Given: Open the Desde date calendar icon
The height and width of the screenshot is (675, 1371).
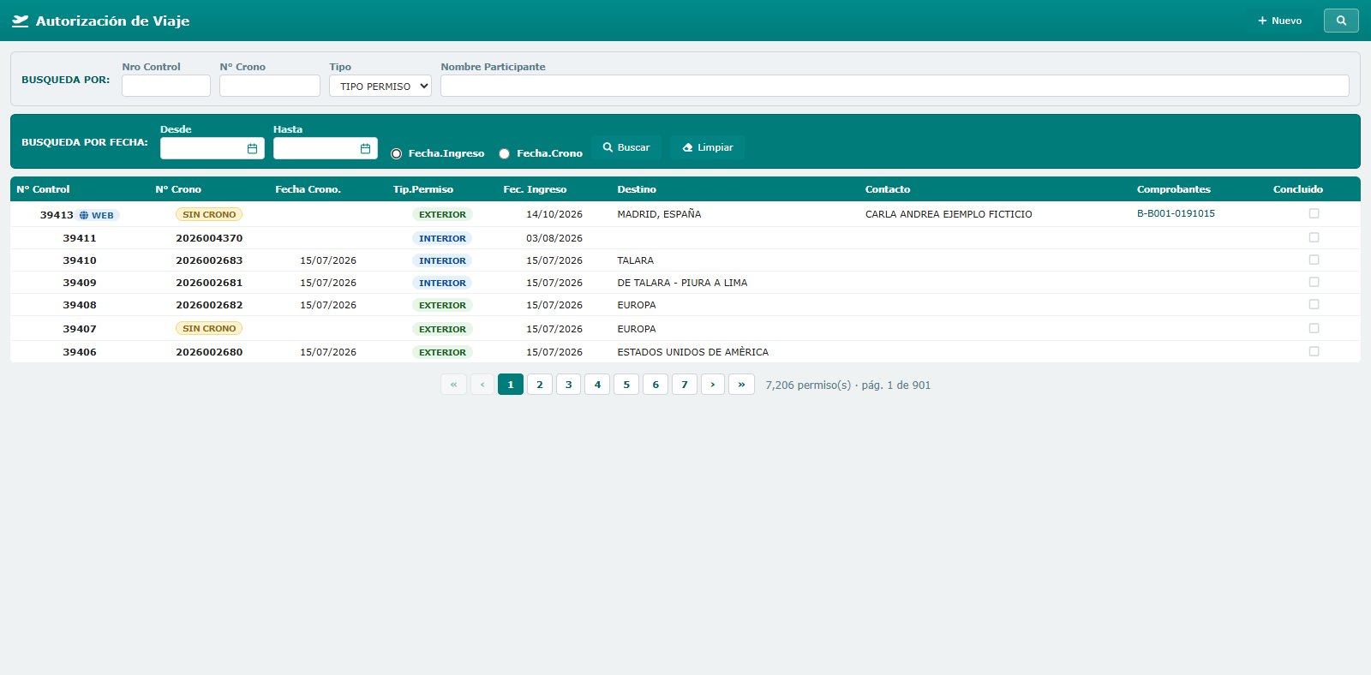Looking at the screenshot, I should (252, 149).
